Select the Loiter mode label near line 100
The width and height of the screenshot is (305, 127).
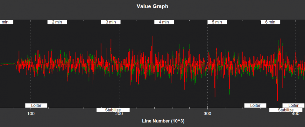point(36,105)
